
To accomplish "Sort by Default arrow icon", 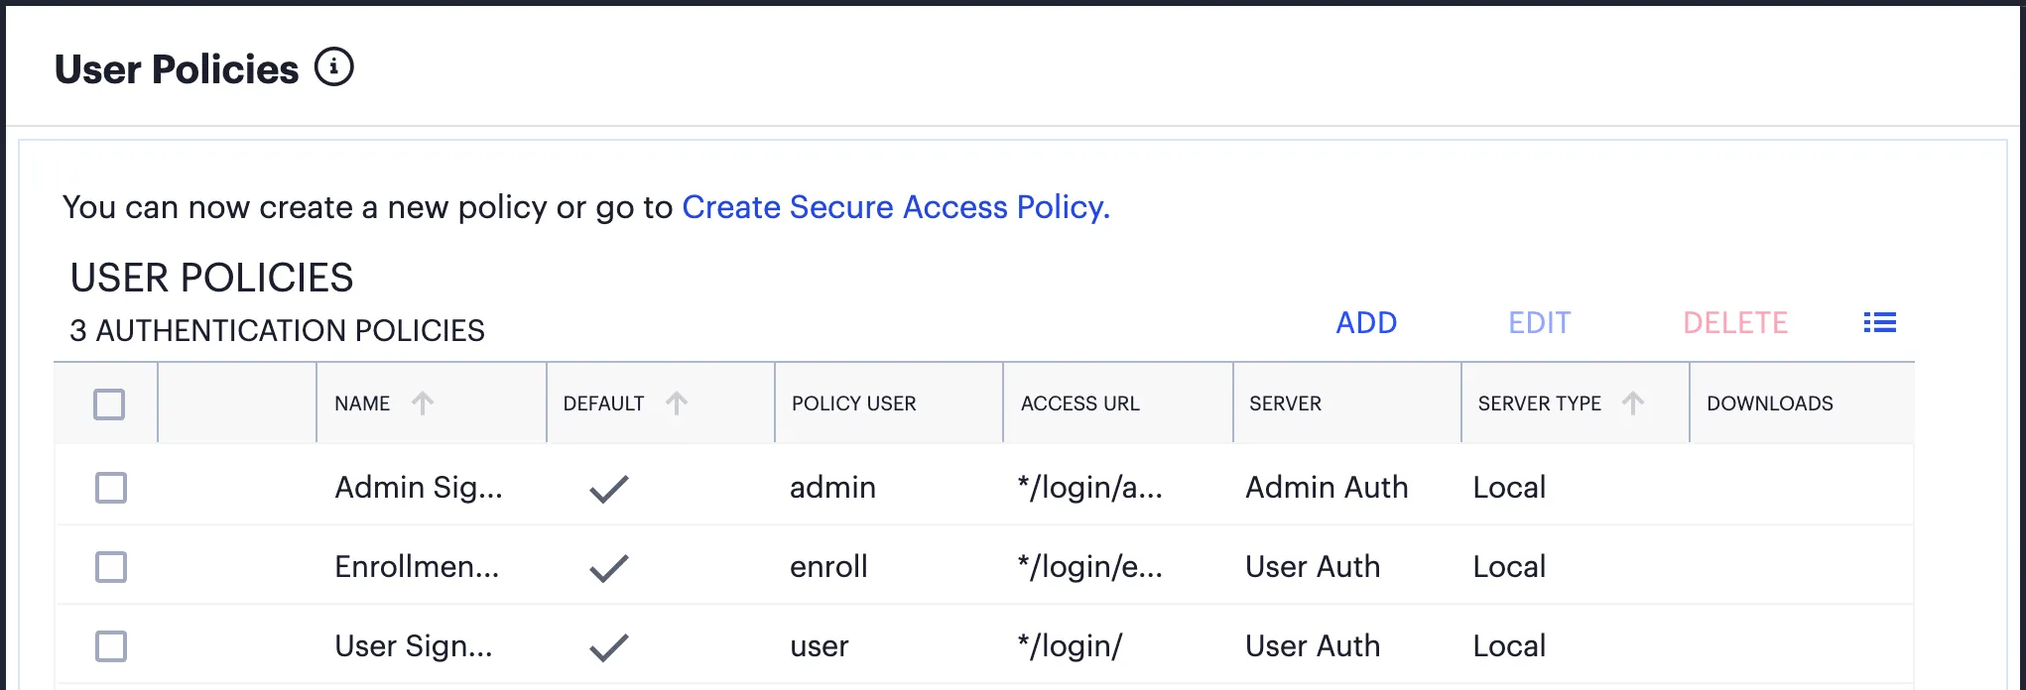I will (x=677, y=402).
